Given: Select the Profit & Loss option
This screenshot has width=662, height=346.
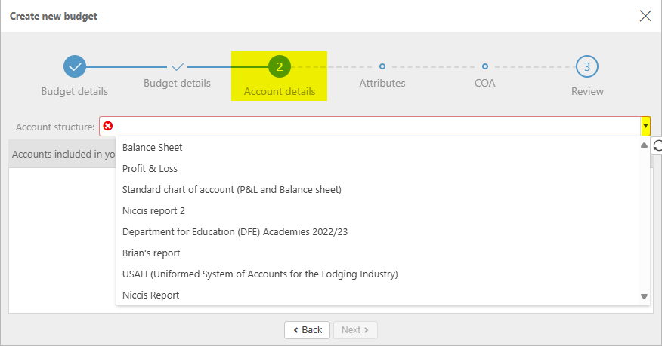Looking at the screenshot, I should (150, 169).
